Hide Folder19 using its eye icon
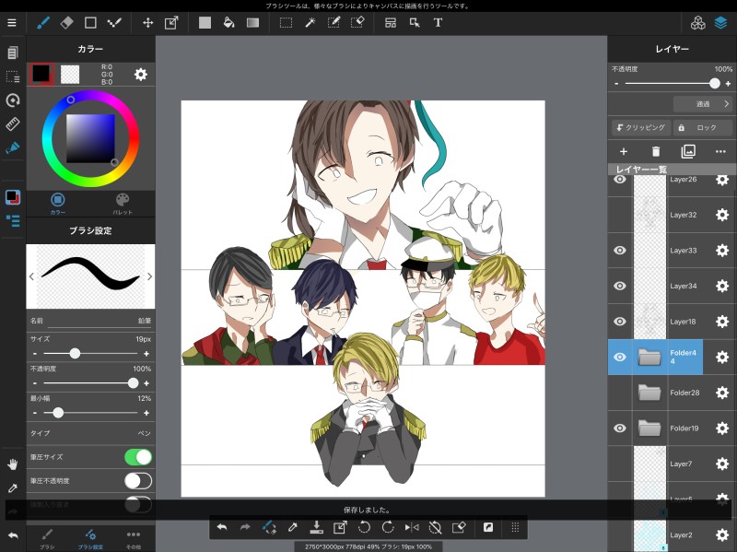Image resolution: width=737 pixels, height=552 pixels. tap(620, 428)
